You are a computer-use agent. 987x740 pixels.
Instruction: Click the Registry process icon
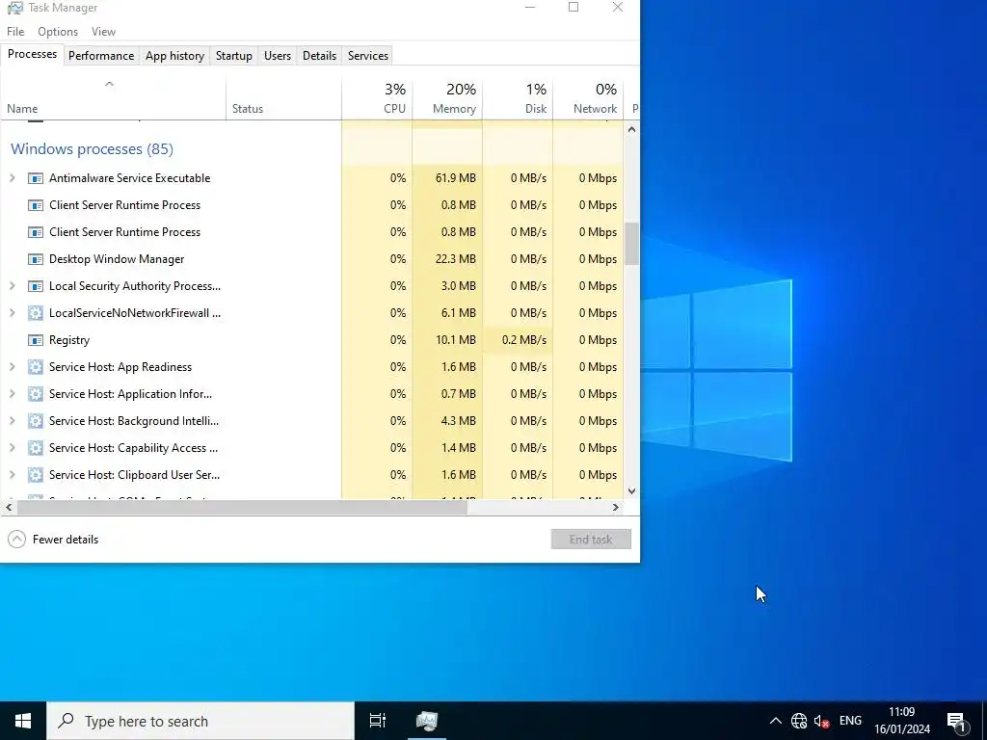tap(36, 340)
